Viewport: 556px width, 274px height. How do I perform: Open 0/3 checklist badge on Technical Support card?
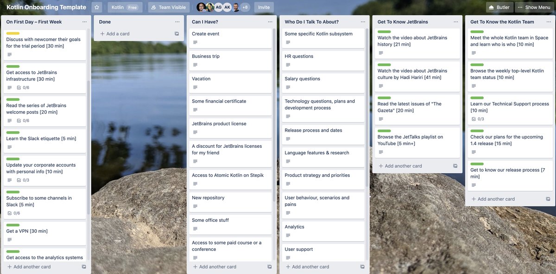coord(477,119)
